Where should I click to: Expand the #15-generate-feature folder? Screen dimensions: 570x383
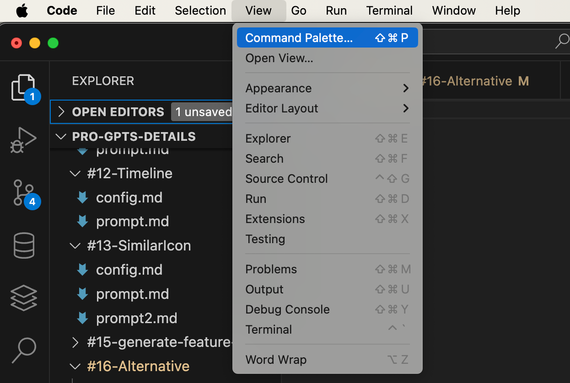pyautogui.click(x=75, y=342)
